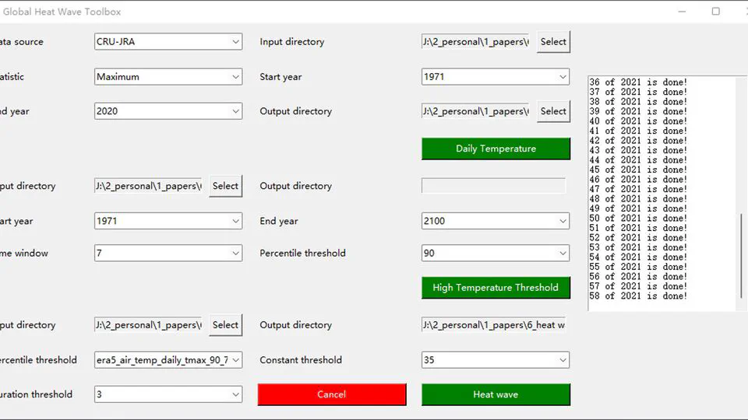This screenshot has height=420, width=748.
Task: Open the End year 2020 dropdown
Action: (x=168, y=111)
